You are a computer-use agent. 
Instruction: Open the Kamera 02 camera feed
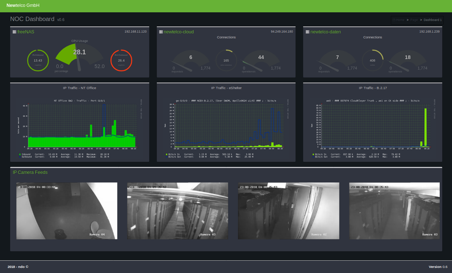pyautogui.click(x=288, y=210)
